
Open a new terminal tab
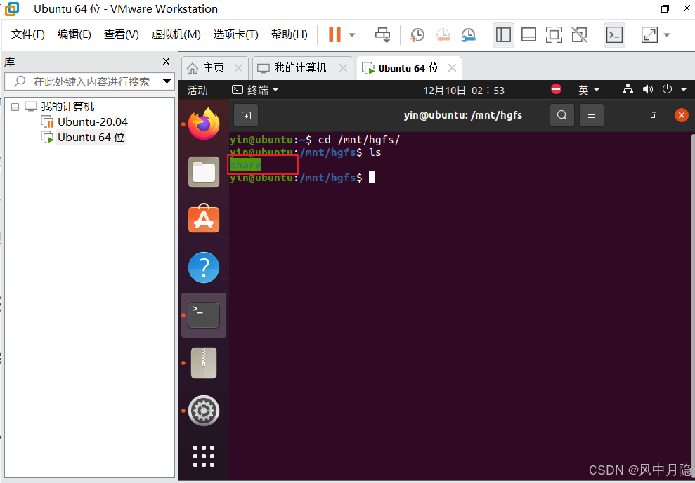point(246,116)
